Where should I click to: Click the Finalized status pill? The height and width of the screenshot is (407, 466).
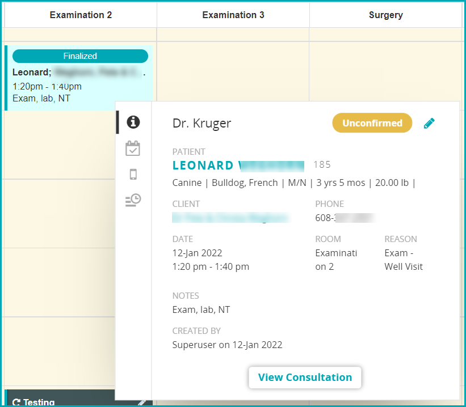coord(80,56)
